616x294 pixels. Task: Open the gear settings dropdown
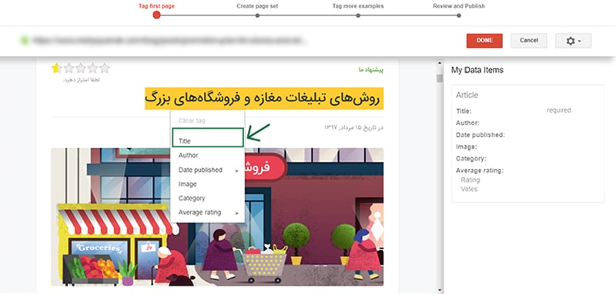pos(573,41)
